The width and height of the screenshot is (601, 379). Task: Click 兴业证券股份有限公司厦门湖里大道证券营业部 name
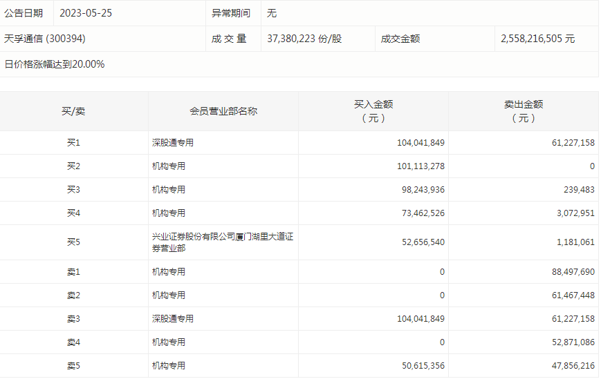pos(222,242)
